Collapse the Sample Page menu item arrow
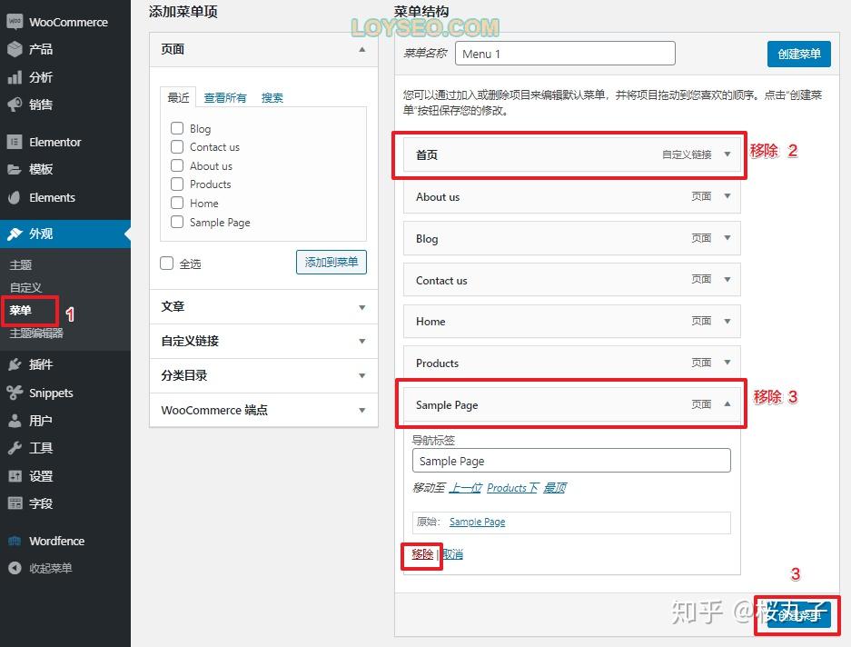Screen dimensions: 851x647 tap(727, 404)
